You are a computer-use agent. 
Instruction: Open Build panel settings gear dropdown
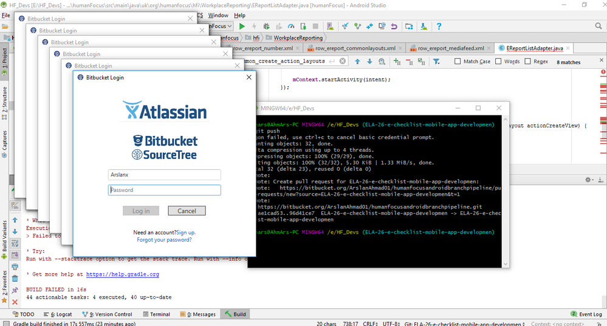[x=589, y=180]
